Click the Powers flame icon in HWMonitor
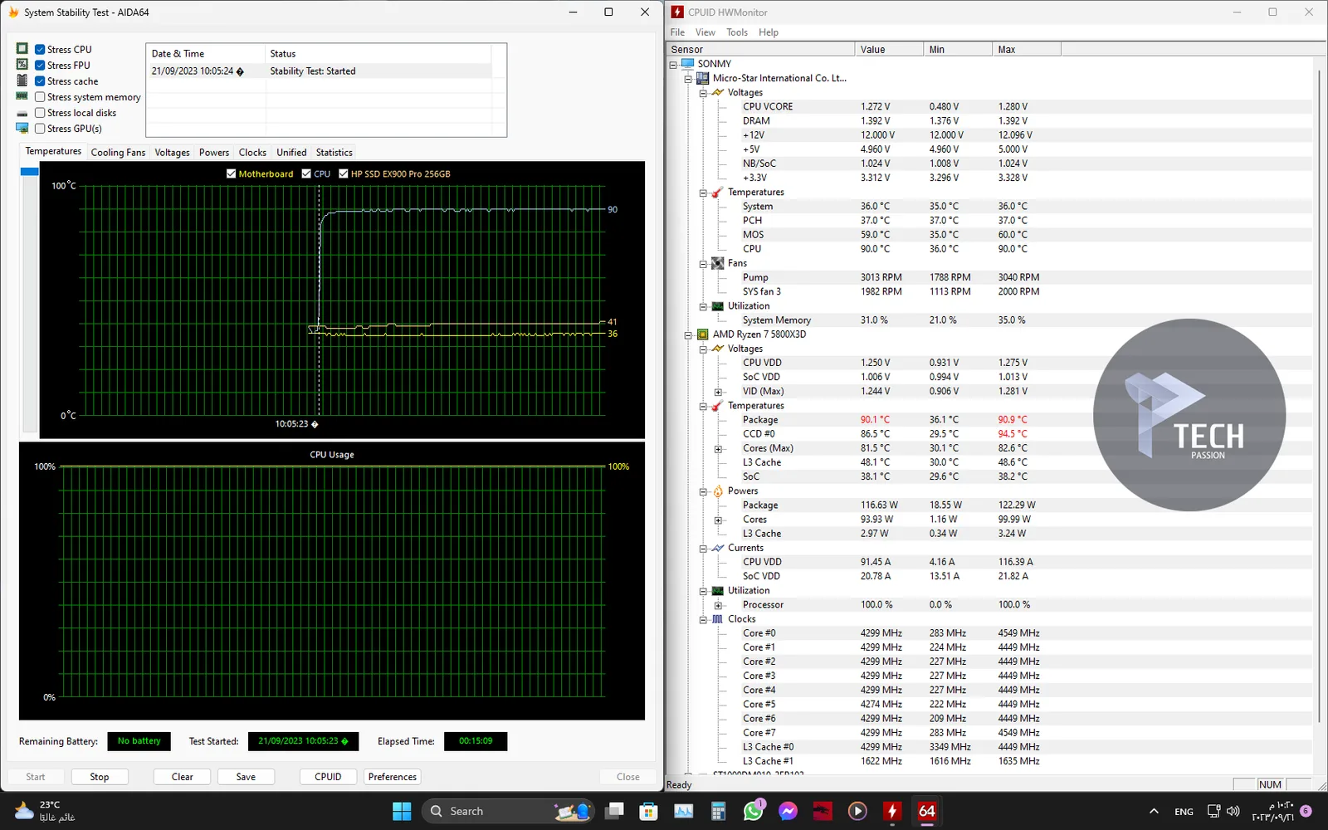 click(x=718, y=491)
